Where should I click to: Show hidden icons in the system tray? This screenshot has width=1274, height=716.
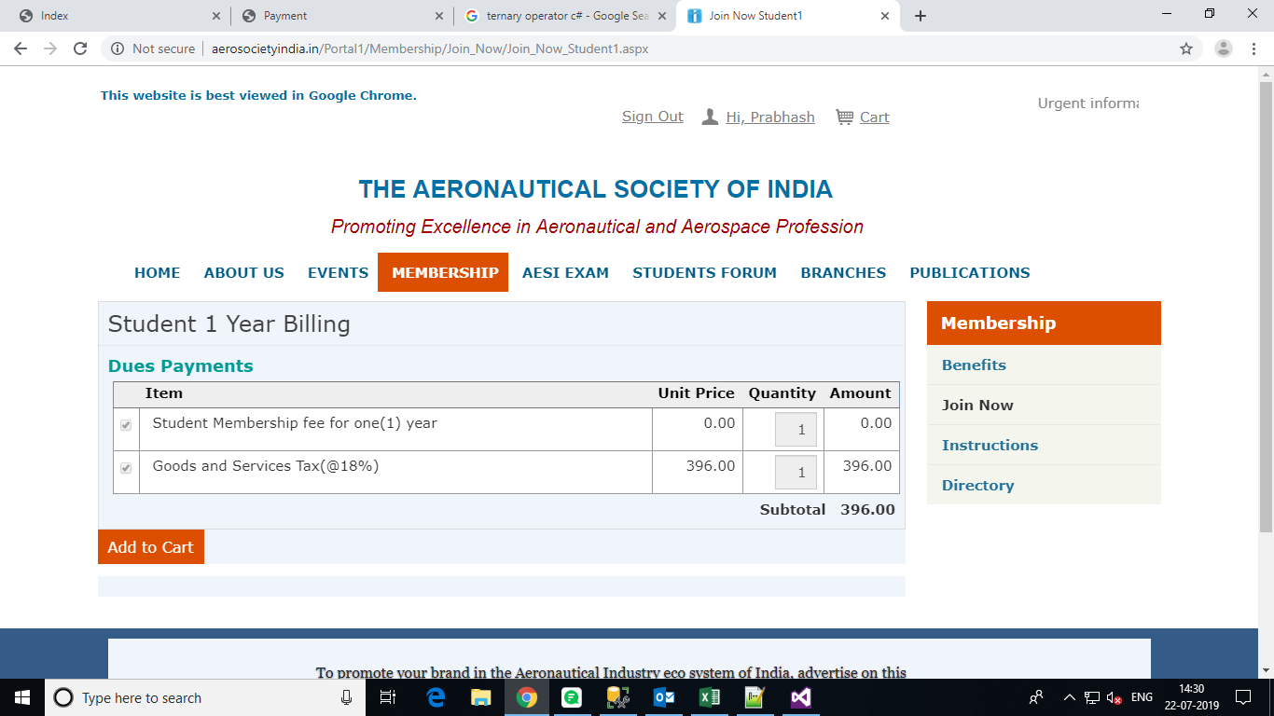click(x=1069, y=697)
